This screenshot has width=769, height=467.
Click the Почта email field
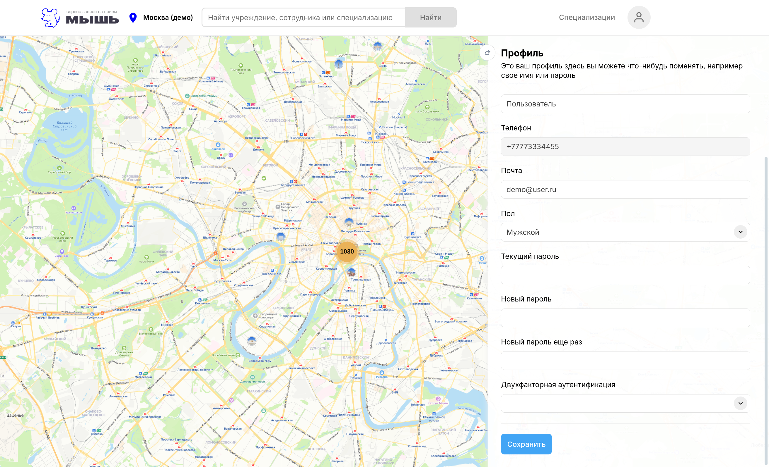[625, 189]
